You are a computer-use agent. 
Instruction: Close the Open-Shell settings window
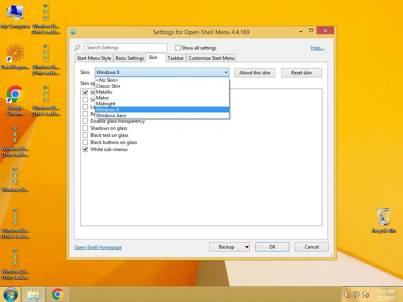[325, 31]
